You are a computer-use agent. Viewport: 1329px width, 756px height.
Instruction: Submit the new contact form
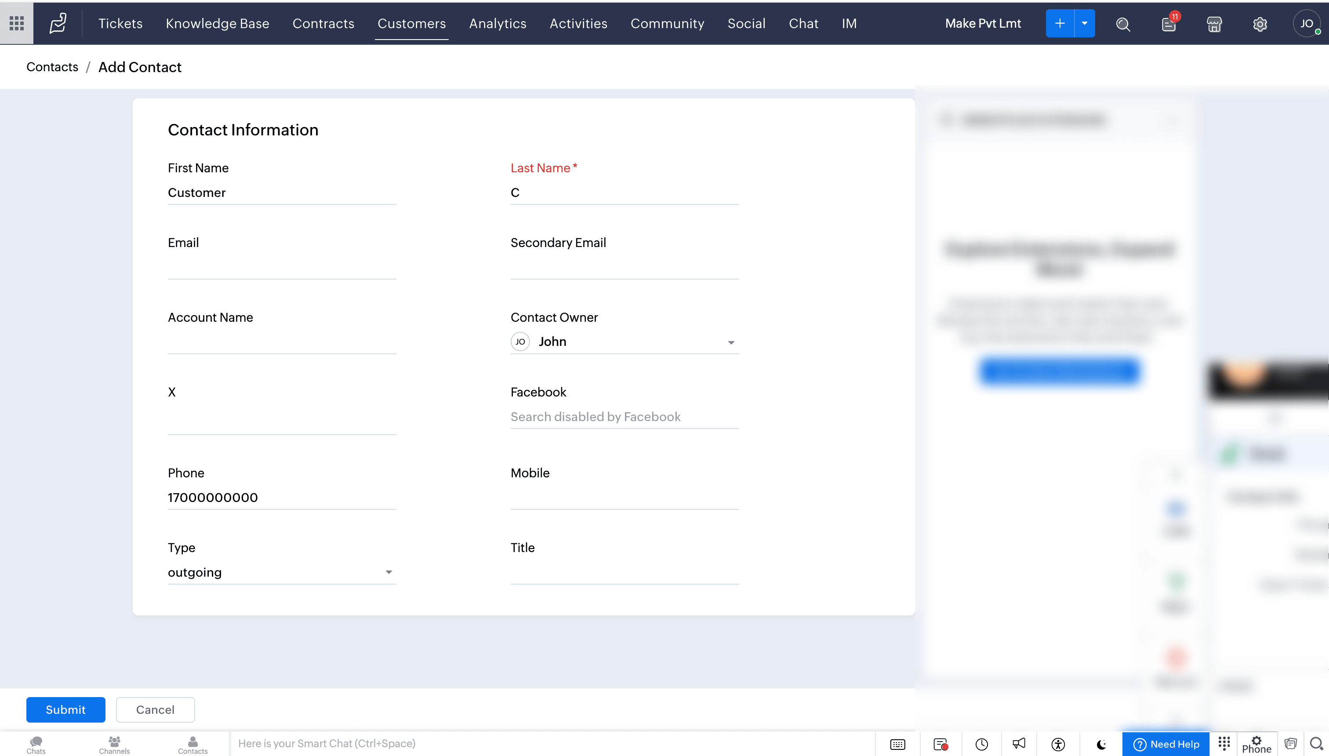click(65, 709)
